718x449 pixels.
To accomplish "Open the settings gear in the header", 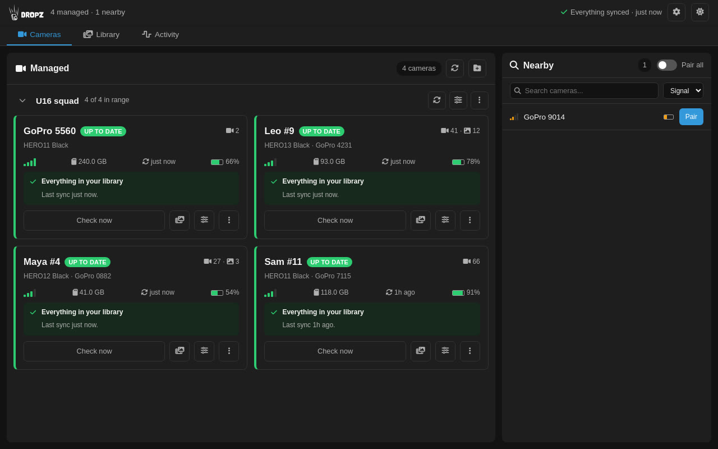I will click(676, 12).
